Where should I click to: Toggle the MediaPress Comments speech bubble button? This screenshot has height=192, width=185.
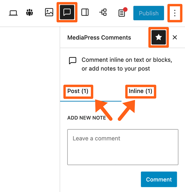coord(67,12)
